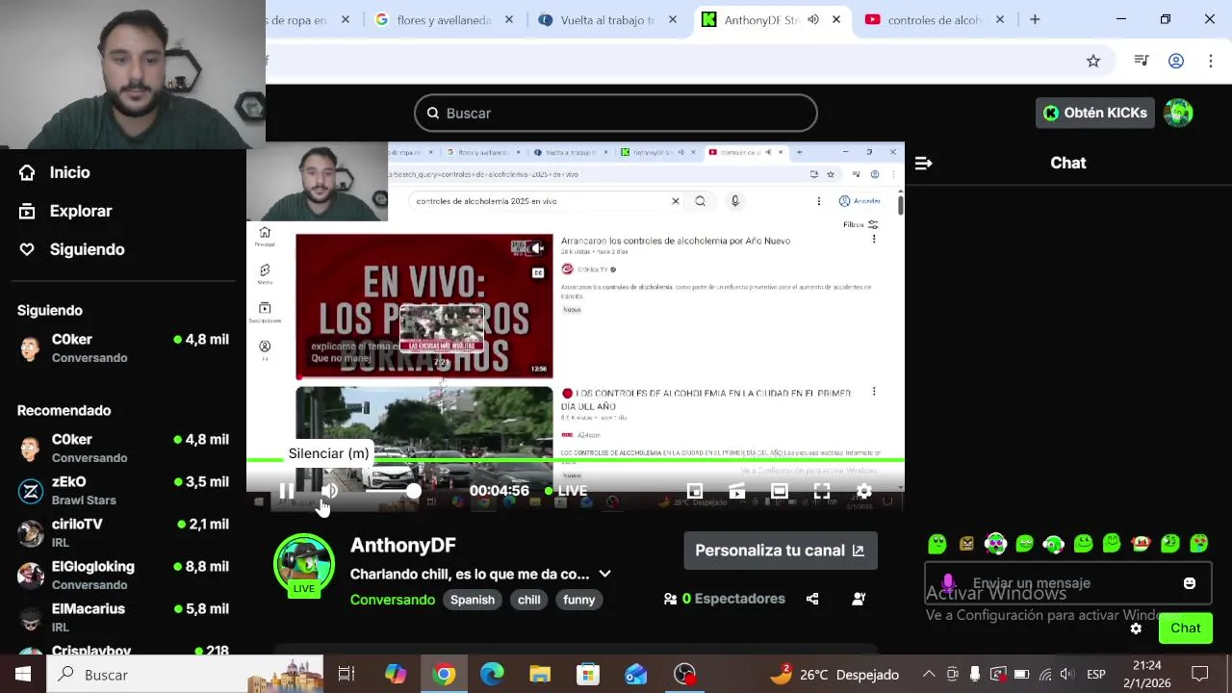This screenshot has height=693, width=1232.
Task: Click the stream progress bar
Action: point(576,461)
